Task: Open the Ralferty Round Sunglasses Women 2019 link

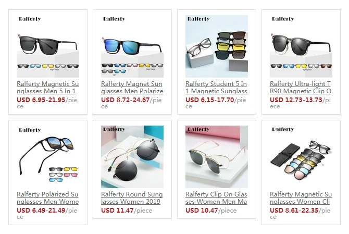Action: (132, 198)
